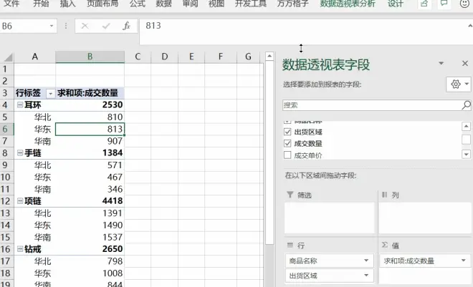Image resolution: width=473 pixels, height=287 pixels.
Task: Open the 行标签 filter dropdown
Action: tap(50, 94)
